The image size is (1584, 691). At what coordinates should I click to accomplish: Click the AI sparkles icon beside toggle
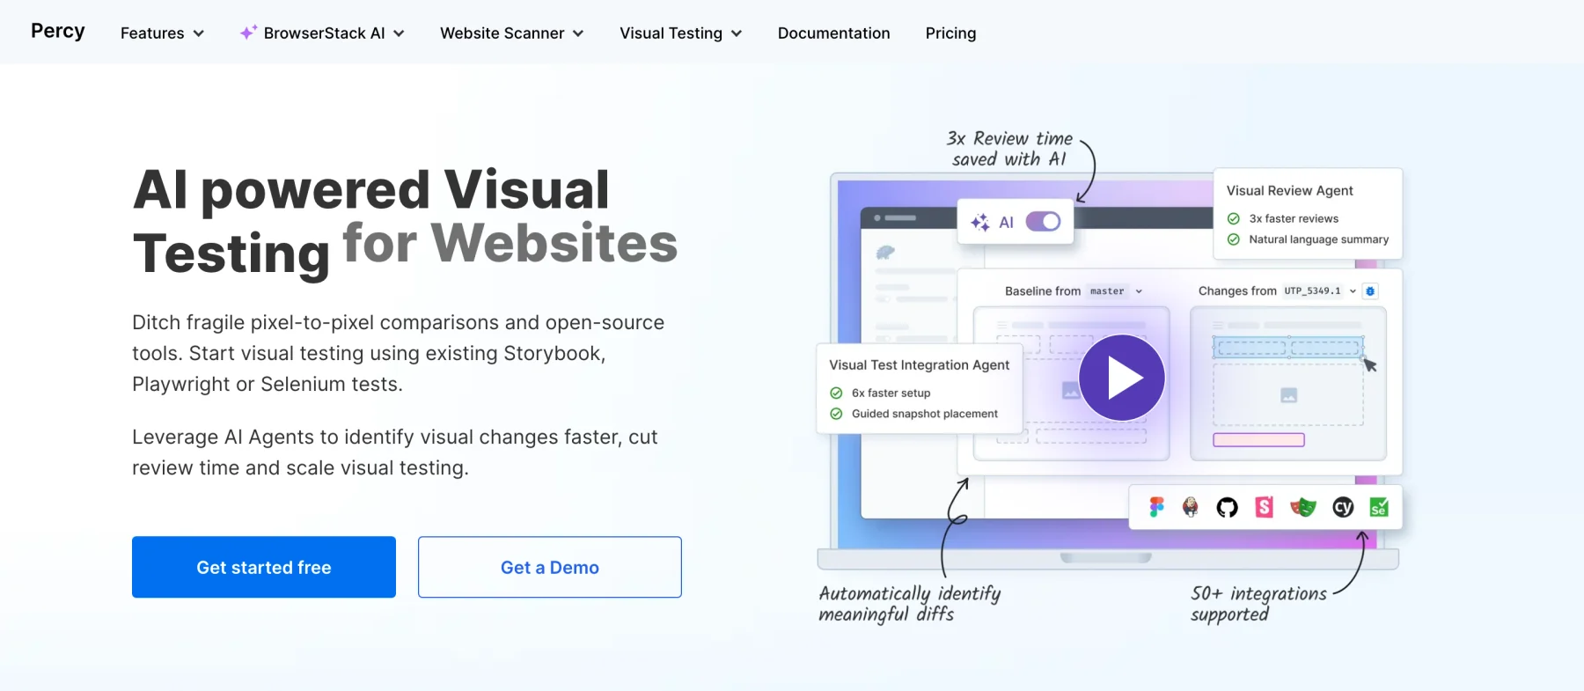[x=980, y=222]
